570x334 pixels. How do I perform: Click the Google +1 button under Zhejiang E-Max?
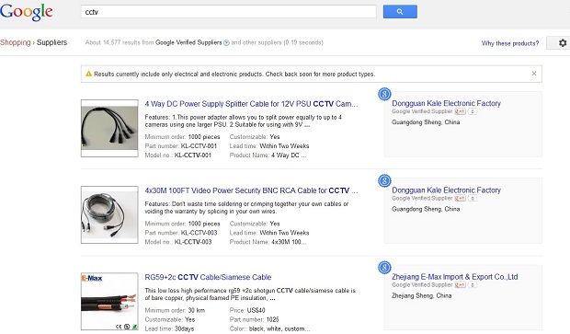pyautogui.click(x=461, y=284)
